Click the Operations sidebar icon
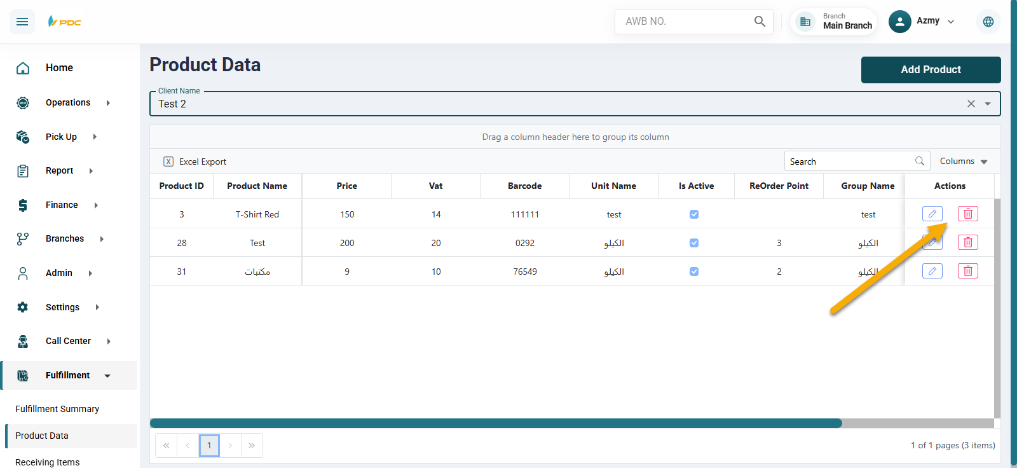The image size is (1017, 468). click(x=23, y=102)
